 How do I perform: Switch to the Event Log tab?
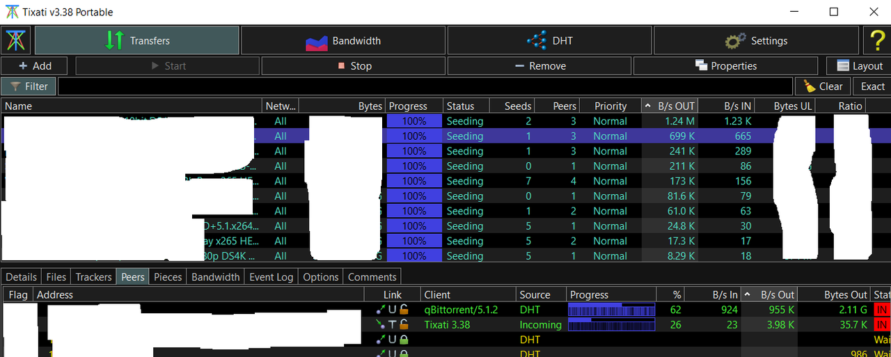[271, 276]
